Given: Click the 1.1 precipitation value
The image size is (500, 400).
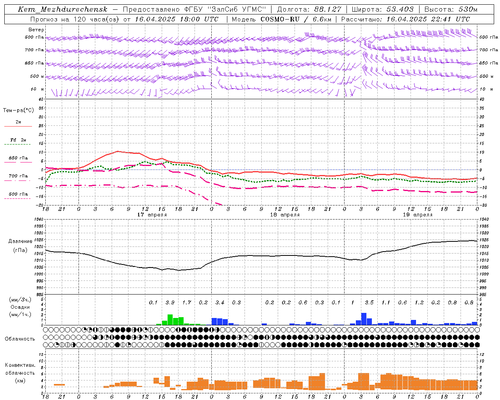Looking at the screenshot, I should coord(386,302).
